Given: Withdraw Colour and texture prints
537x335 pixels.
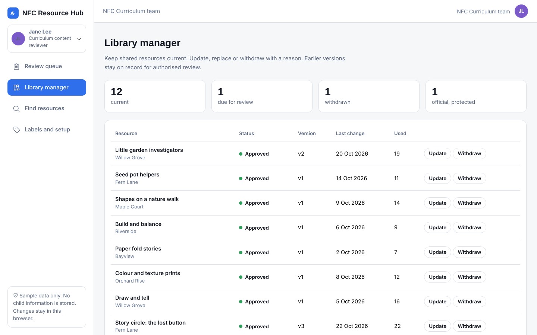Looking at the screenshot, I should 469,277.
